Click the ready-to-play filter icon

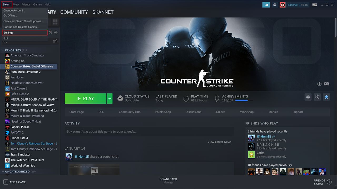coord(56,32)
